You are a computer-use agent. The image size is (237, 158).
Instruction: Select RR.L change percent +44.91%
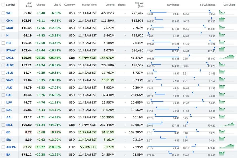pyautogui.click(x=55, y=125)
